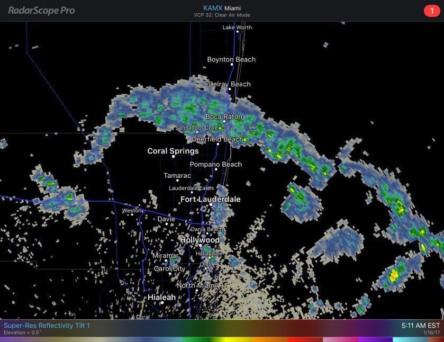Click the 5:11 AM EST timestamp

pyautogui.click(x=421, y=325)
